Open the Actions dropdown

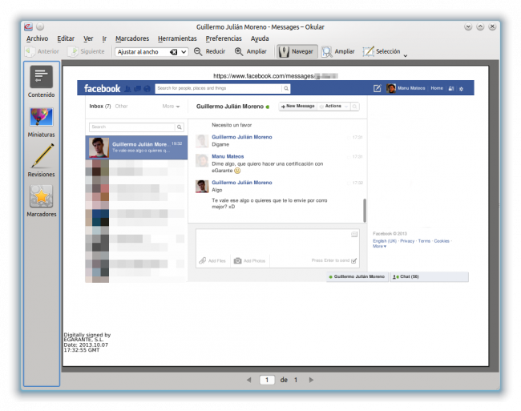pyautogui.click(x=333, y=107)
